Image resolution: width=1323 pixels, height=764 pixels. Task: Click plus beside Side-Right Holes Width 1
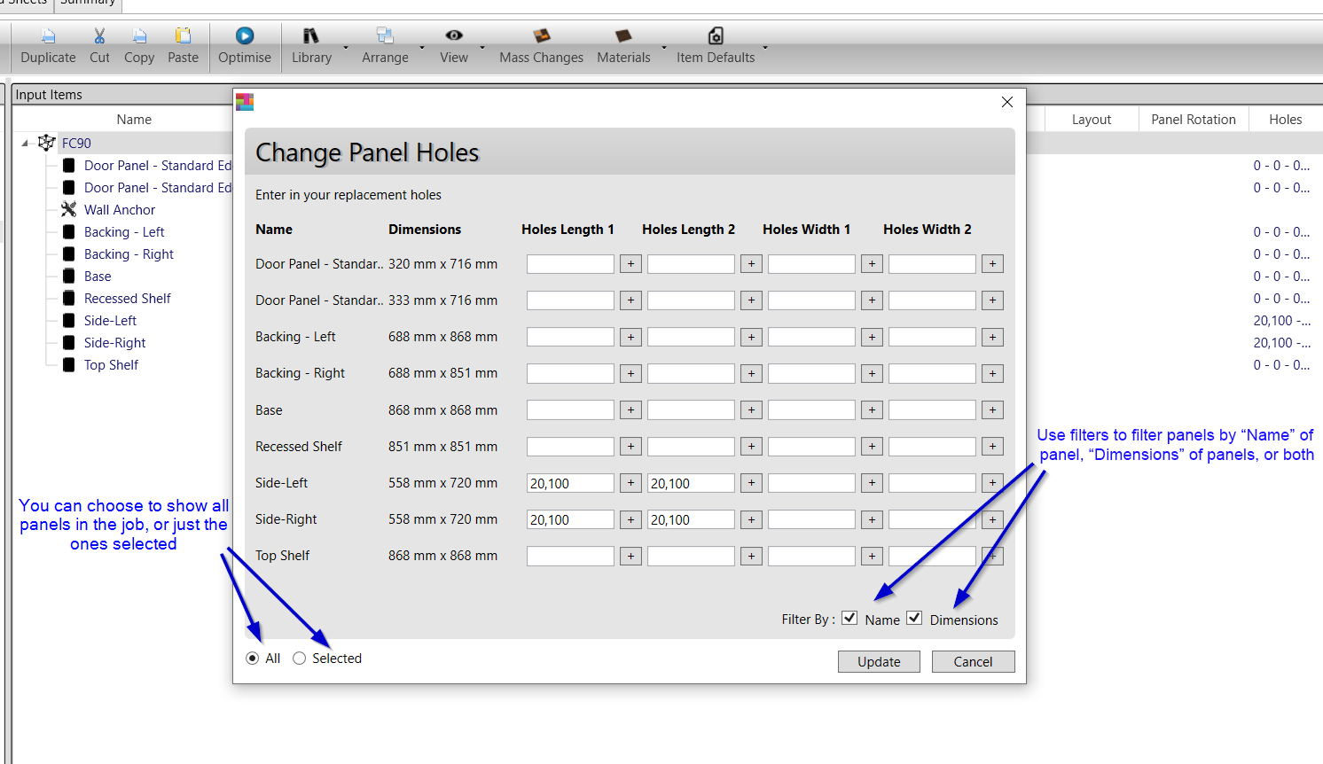coord(872,519)
